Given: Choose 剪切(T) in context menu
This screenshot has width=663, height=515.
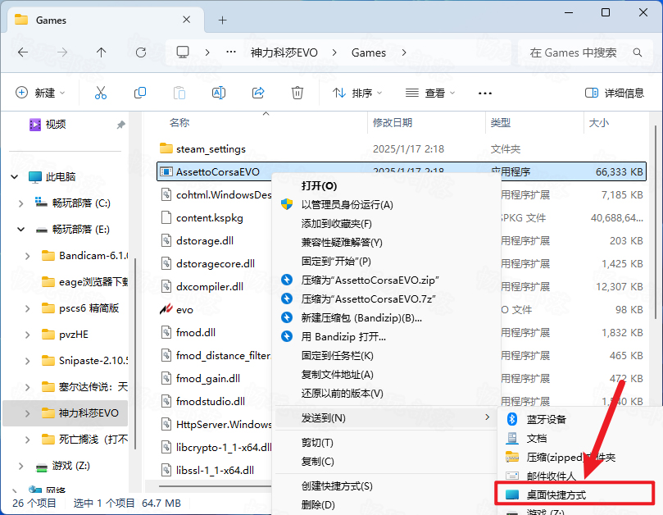Looking at the screenshot, I should [x=317, y=443].
